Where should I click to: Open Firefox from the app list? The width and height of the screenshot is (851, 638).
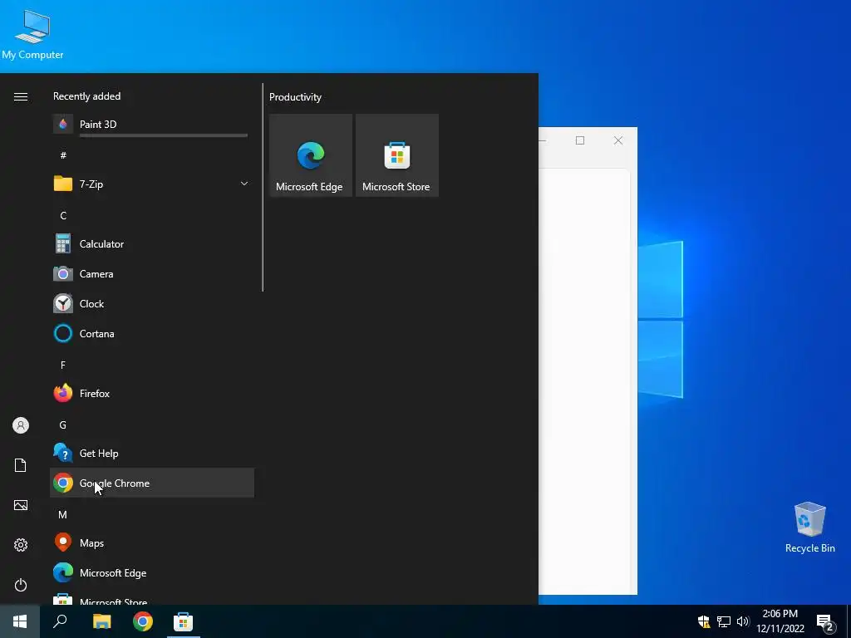point(151,393)
